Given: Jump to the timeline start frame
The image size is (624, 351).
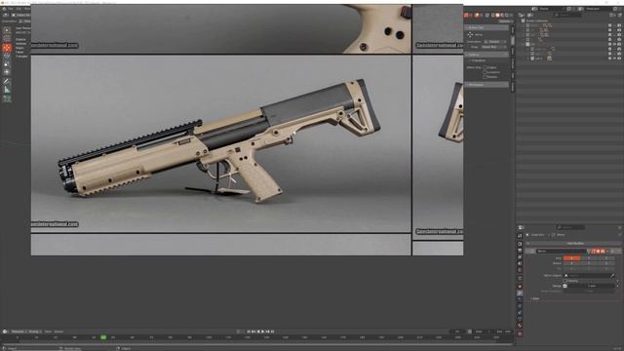Looking at the screenshot, I should pos(249,331).
